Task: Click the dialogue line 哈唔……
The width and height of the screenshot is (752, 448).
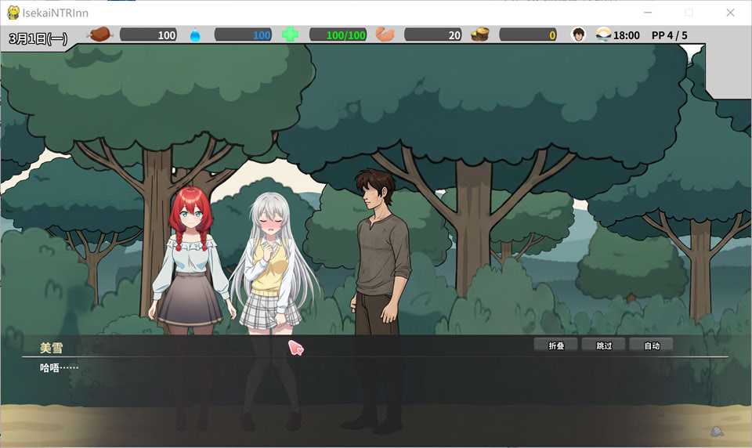Action: tap(59, 368)
